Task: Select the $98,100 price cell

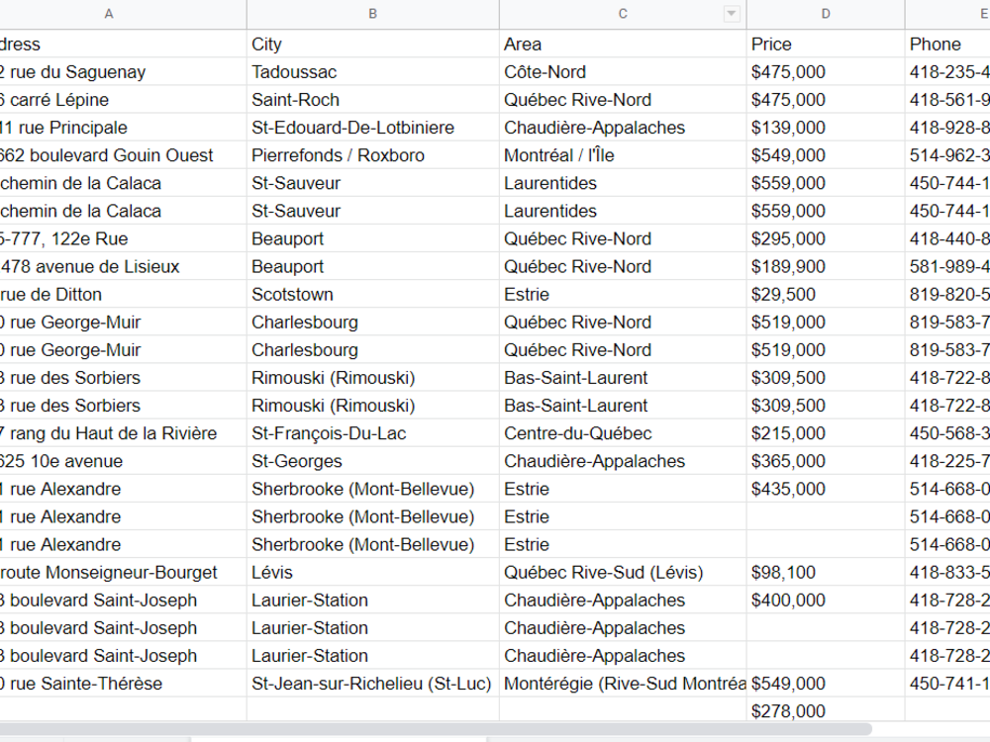Action: (x=826, y=572)
